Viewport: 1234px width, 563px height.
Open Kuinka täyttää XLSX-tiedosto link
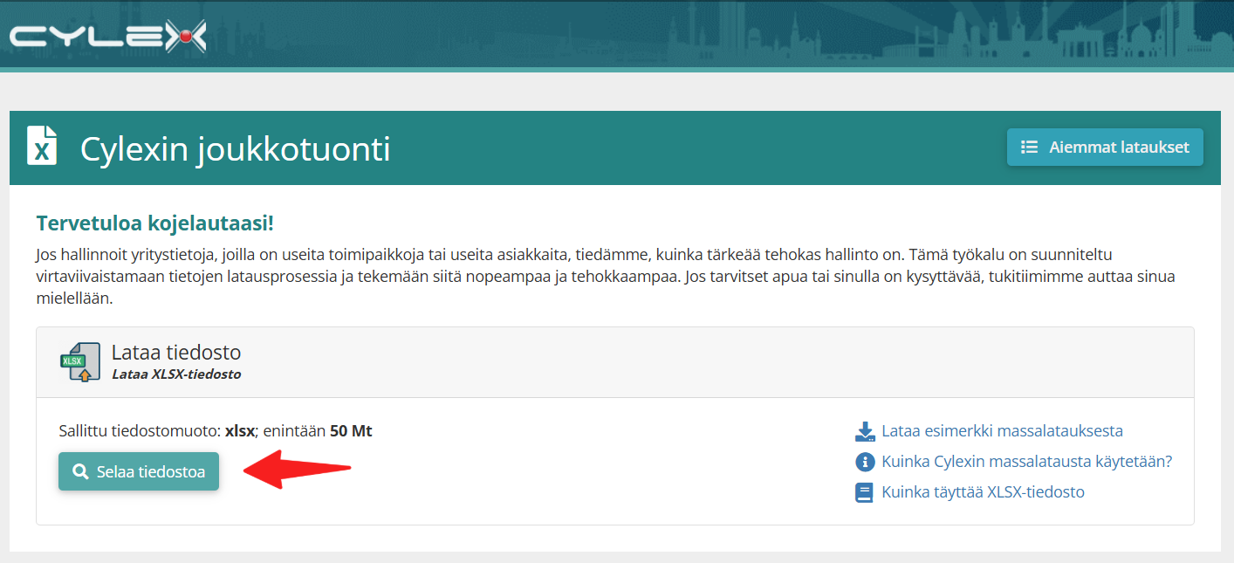tap(983, 492)
